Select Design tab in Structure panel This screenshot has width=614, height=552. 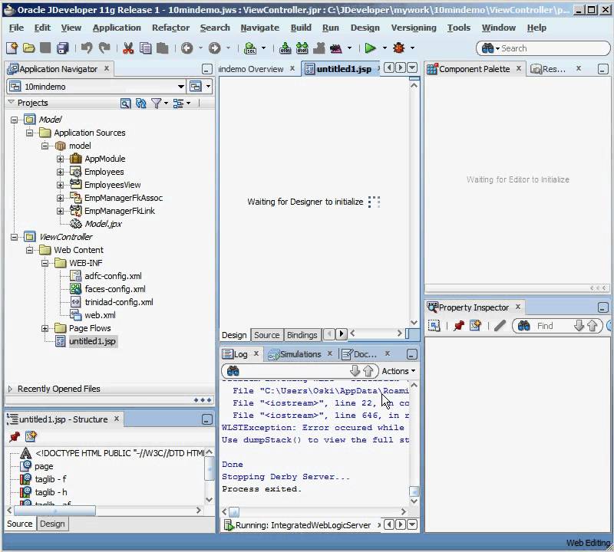(x=52, y=524)
